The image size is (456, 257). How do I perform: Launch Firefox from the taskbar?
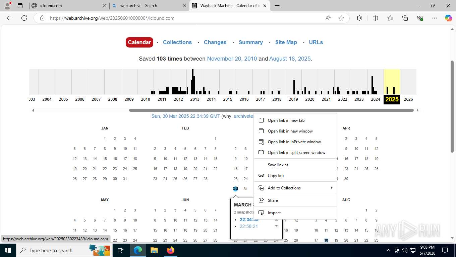[x=170, y=250]
